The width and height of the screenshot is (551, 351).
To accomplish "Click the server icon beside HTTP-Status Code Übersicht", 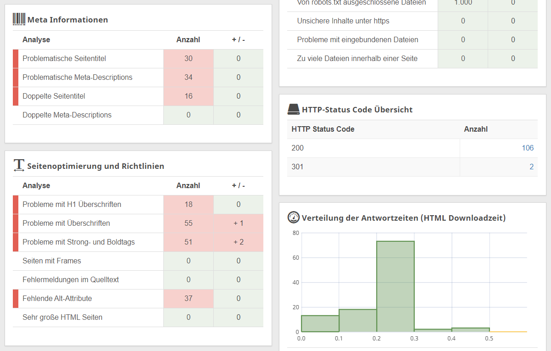I will (294, 109).
